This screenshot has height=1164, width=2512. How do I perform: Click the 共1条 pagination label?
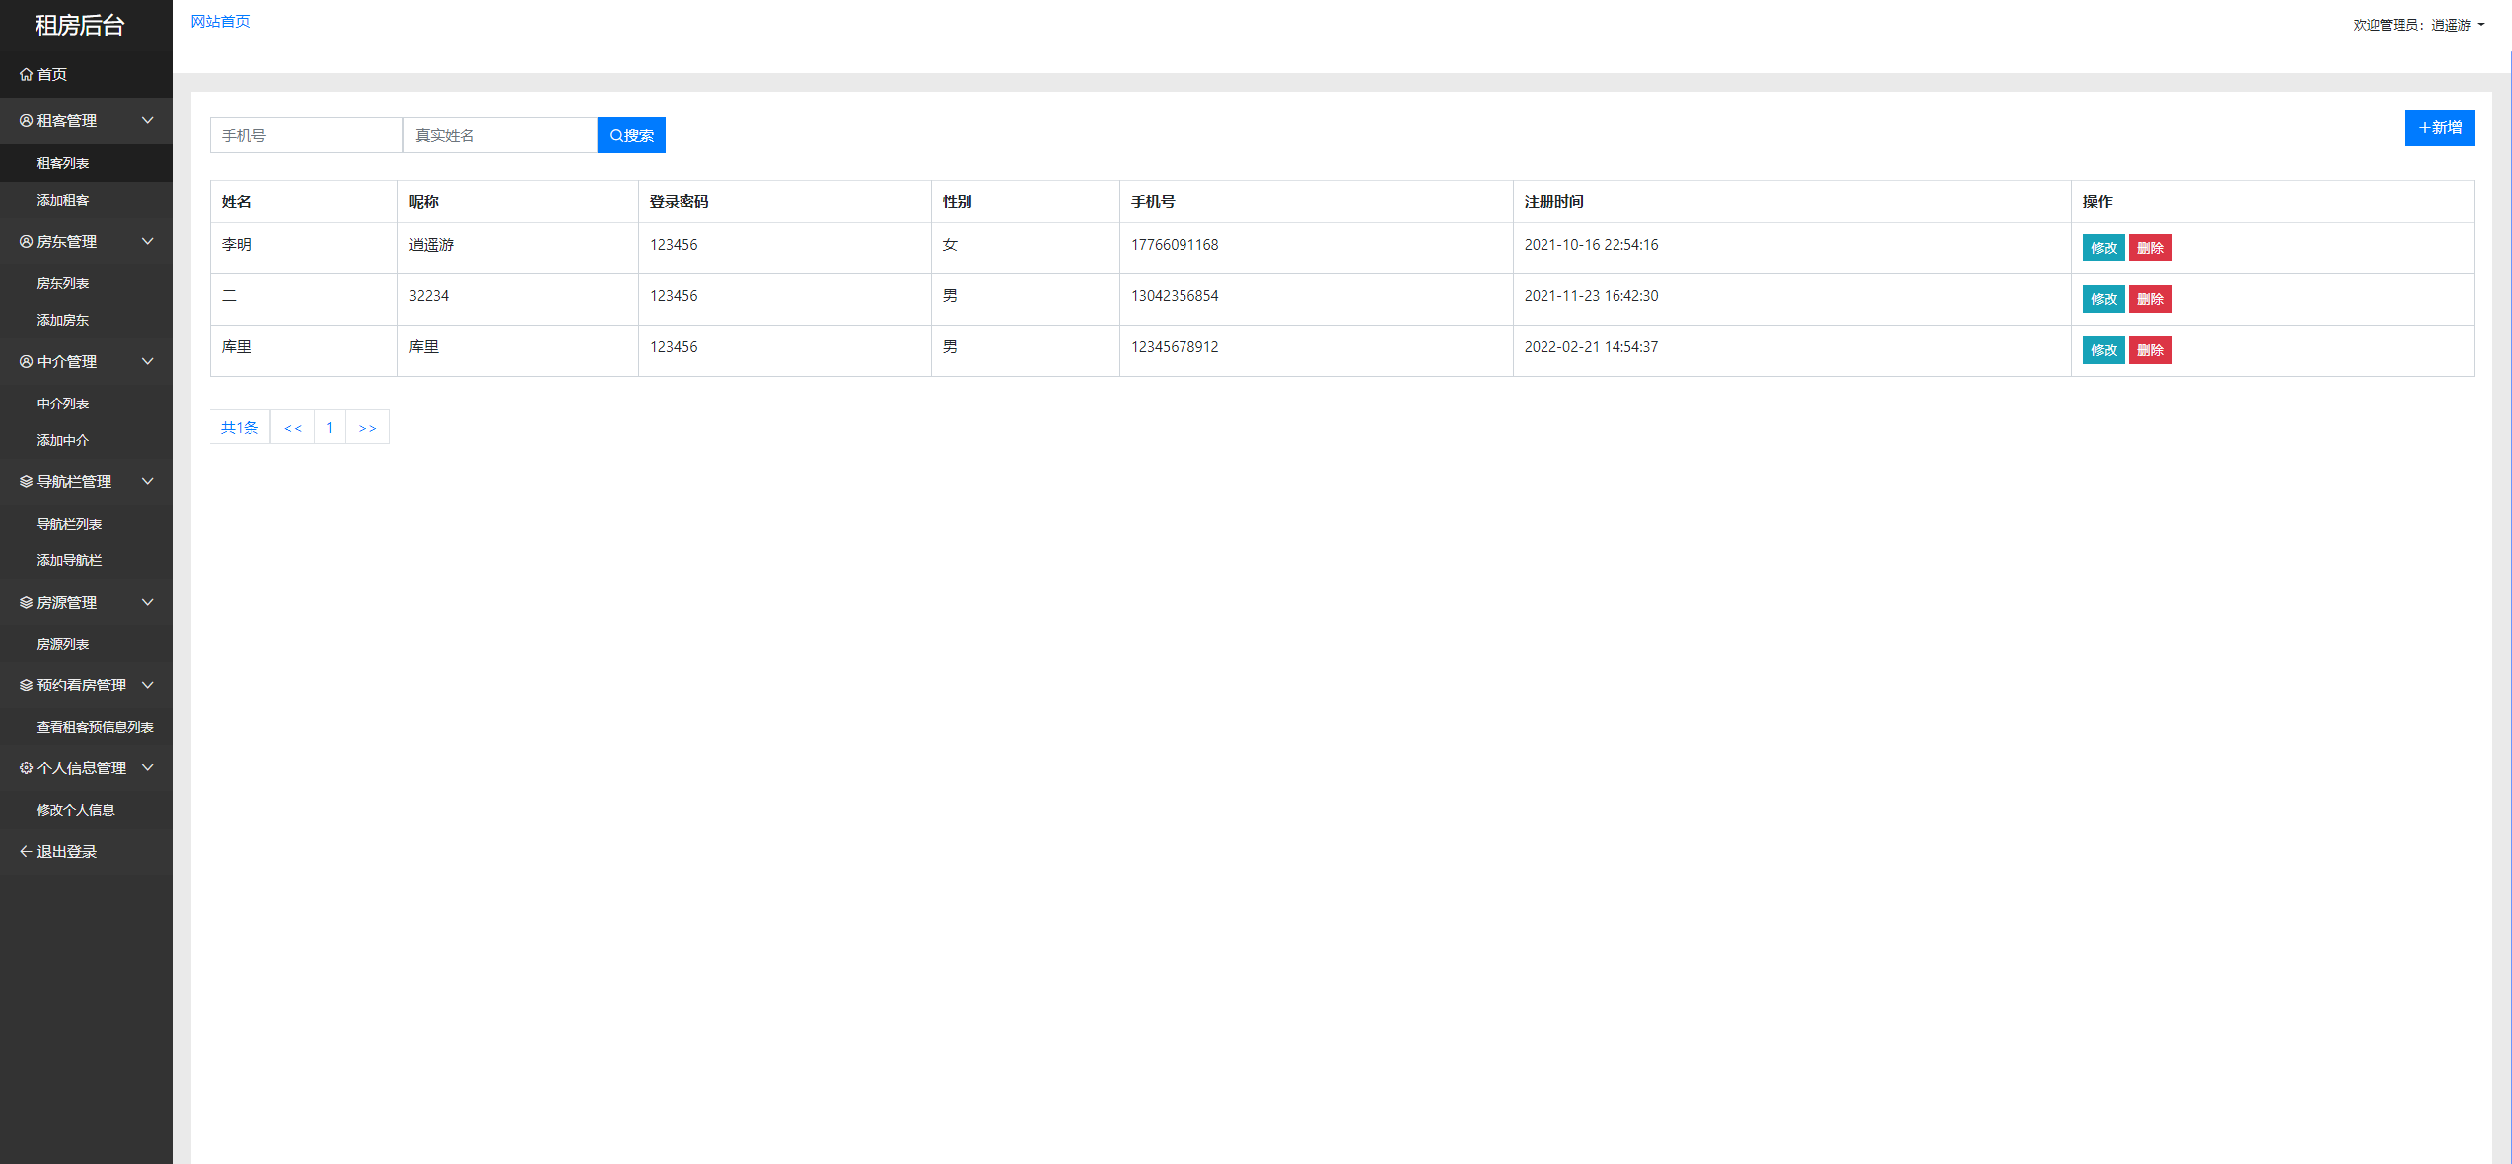pyautogui.click(x=240, y=427)
